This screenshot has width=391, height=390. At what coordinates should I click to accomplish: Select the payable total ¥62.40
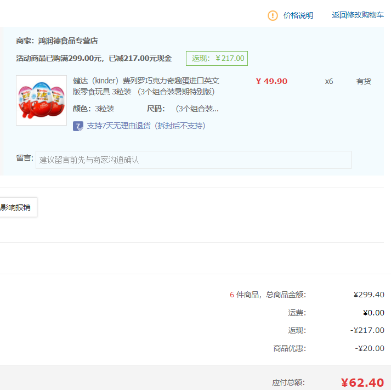click(362, 382)
